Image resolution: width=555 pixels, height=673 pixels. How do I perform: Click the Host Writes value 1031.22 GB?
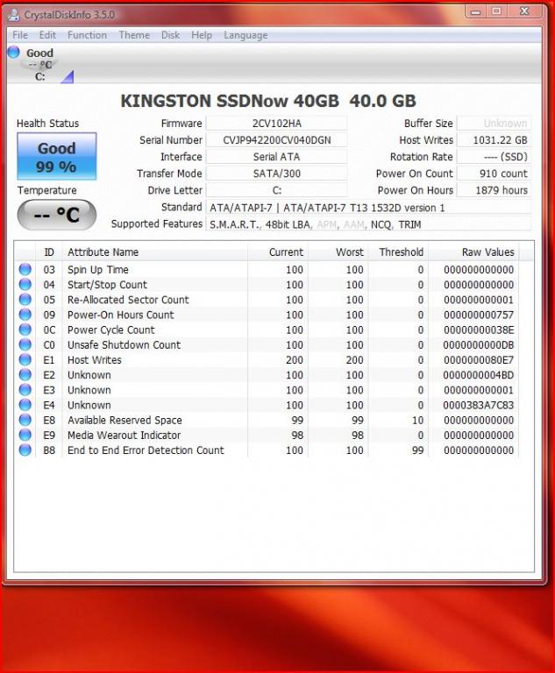pos(494,140)
